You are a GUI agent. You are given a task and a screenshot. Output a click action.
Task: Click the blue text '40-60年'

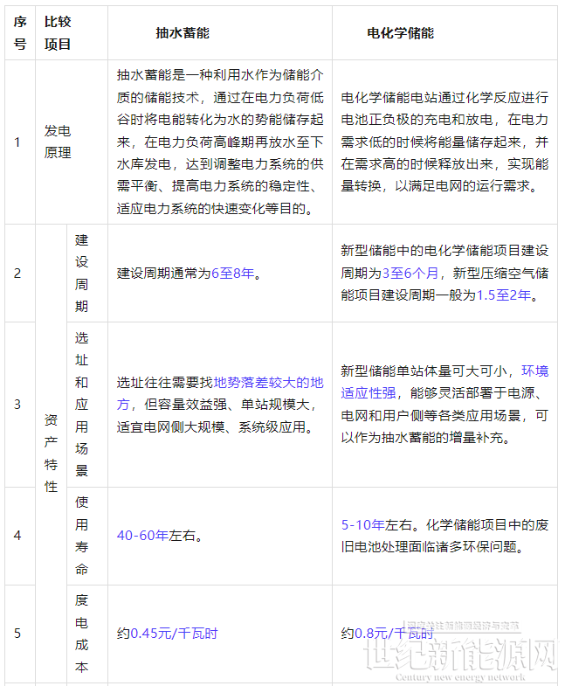coord(142,536)
